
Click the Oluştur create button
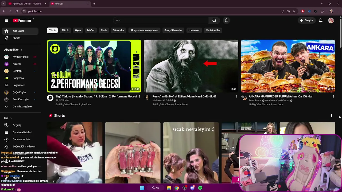[x=307, y=21]
